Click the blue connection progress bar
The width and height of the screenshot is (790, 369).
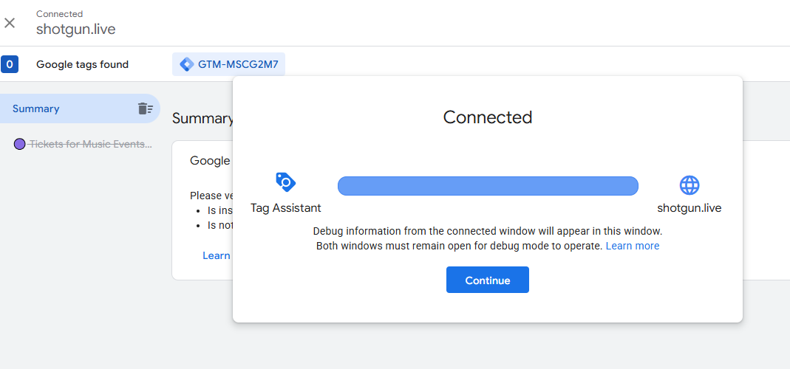coord(488,186)
